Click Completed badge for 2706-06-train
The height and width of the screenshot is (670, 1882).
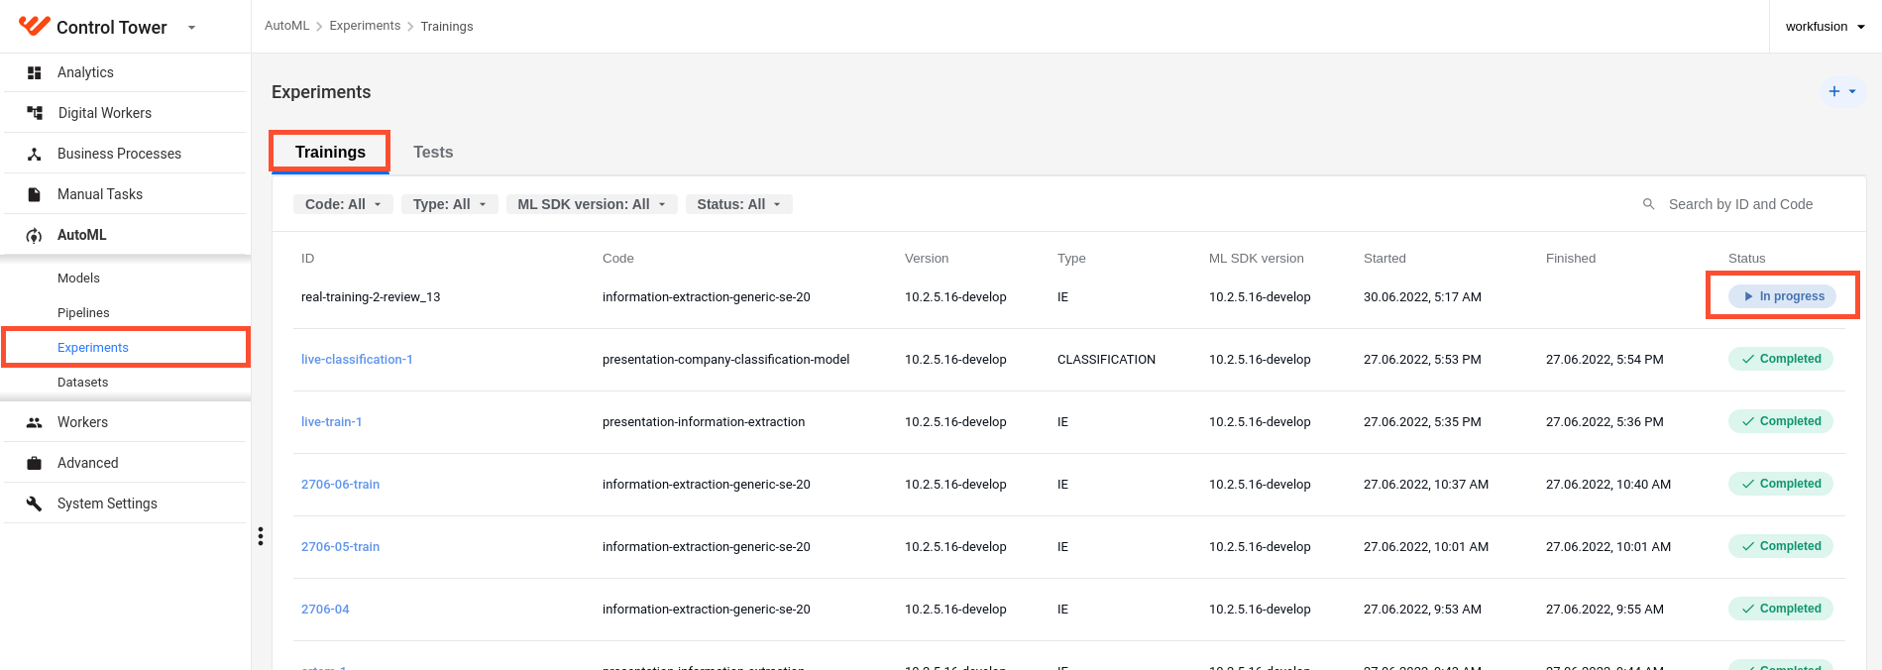tap(1781, 484)
